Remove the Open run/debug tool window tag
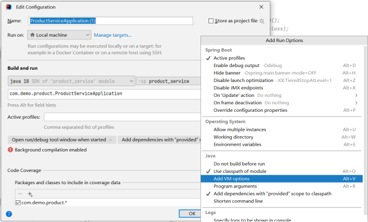The height and width of the screenshot is (222, 368). coord(110,140)
